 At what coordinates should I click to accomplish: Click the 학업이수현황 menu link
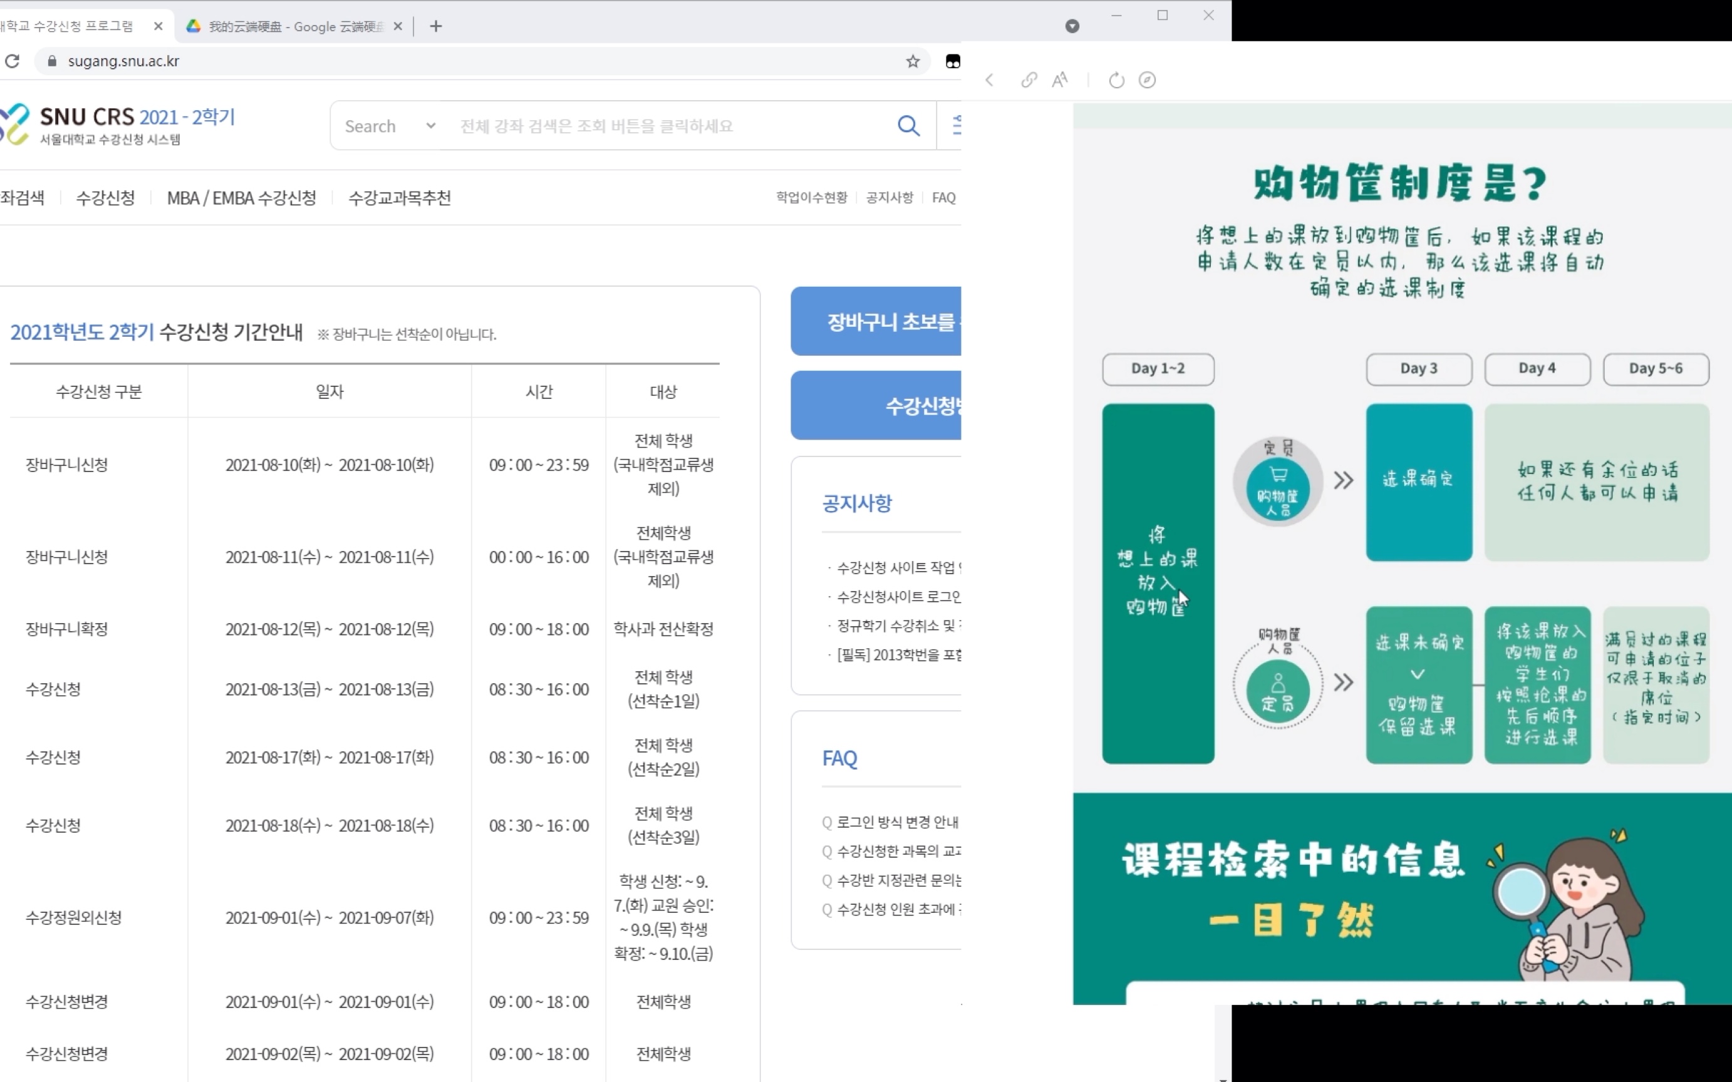(811, 196)
